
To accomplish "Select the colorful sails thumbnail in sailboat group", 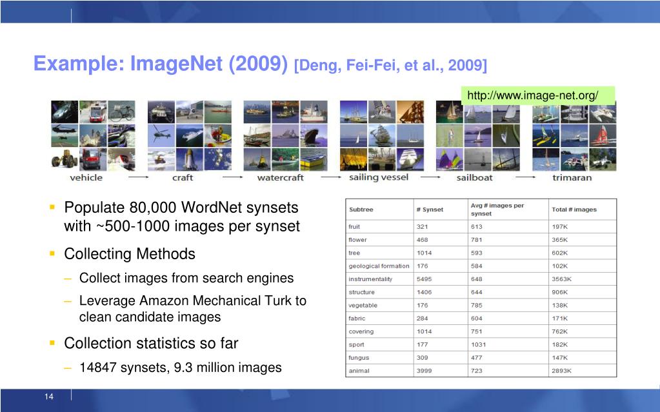I will click(450, 159).
